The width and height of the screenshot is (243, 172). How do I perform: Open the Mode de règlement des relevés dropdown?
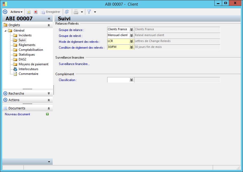coord(131,41)
